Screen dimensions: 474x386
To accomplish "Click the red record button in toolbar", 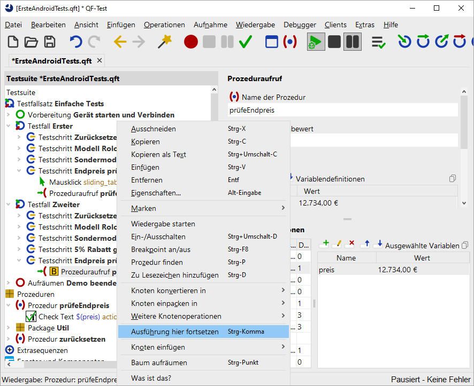I will (191, 42).
